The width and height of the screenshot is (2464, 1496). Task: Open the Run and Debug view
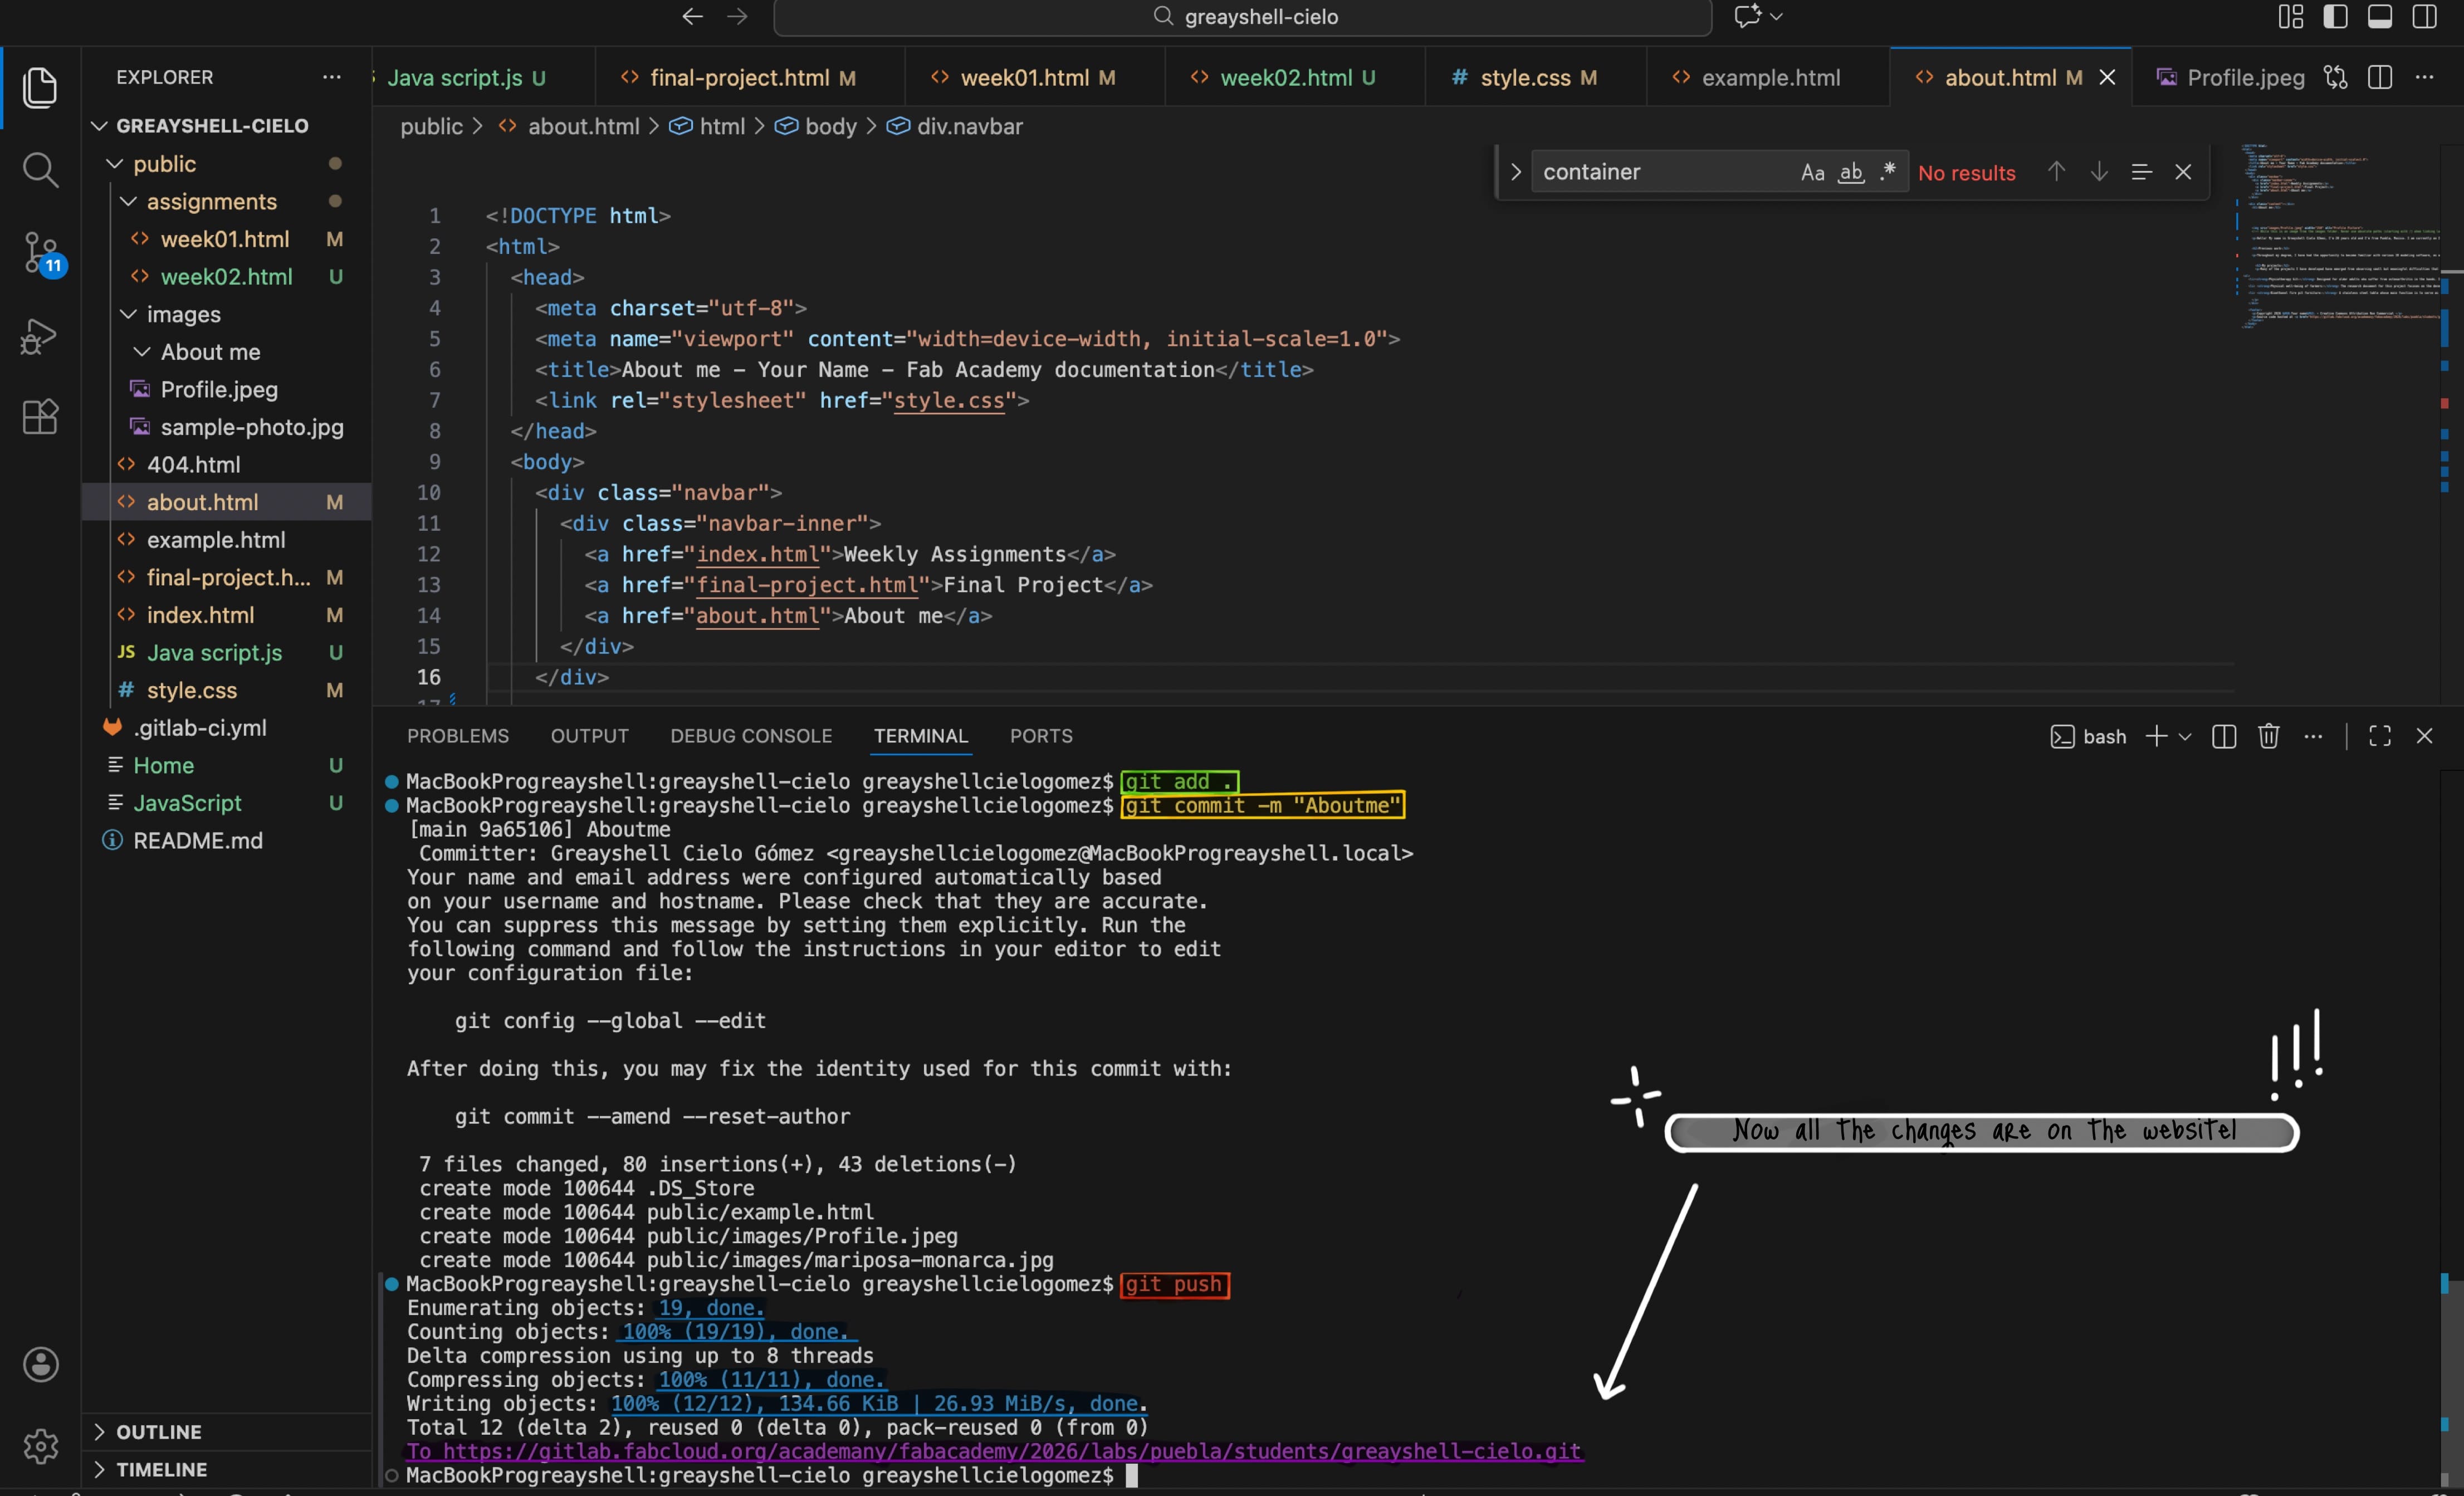click(x=41, y=336)
